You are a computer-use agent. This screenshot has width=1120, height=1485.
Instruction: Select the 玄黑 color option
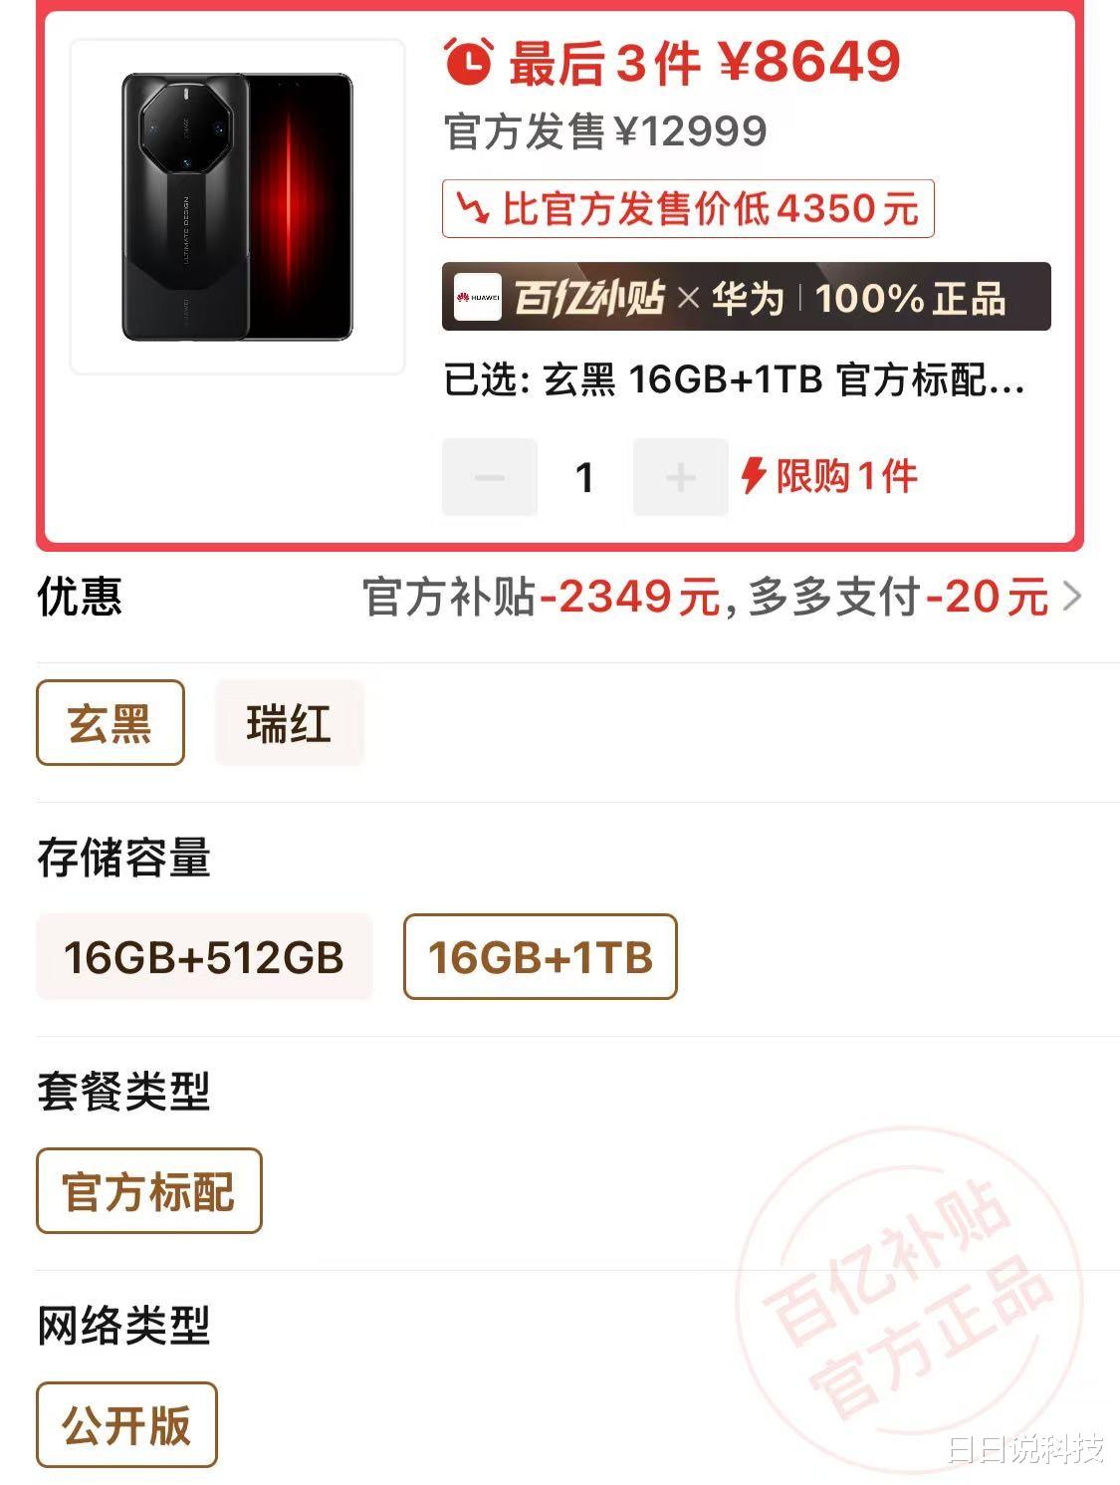point(111,723)
